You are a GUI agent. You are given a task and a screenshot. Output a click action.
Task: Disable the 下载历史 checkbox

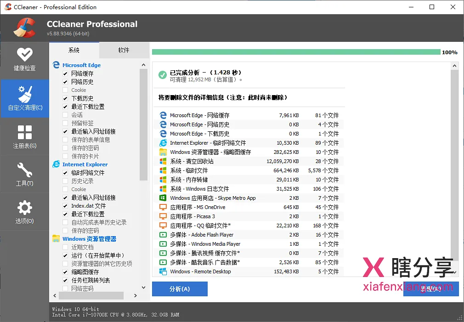click(65, 98)
